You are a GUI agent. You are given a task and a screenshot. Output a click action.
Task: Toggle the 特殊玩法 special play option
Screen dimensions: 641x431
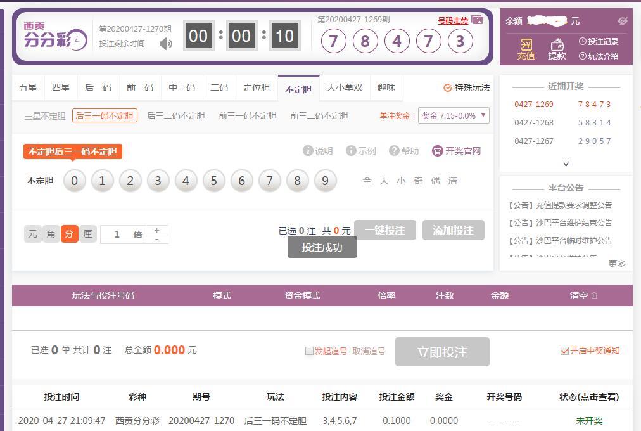click(466, 87)
